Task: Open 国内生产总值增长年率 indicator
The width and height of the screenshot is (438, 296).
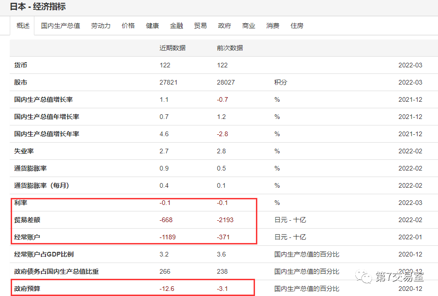Action: (46, 134)
